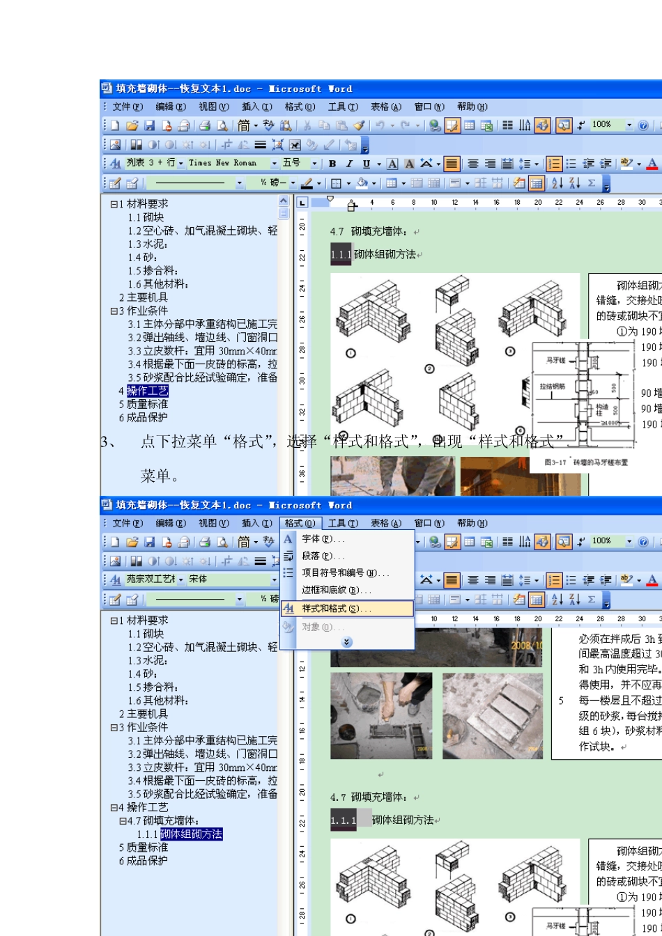Click Line Style icon on upper picture toolbar
Screen dimensions: 662x936
[259, 145]
